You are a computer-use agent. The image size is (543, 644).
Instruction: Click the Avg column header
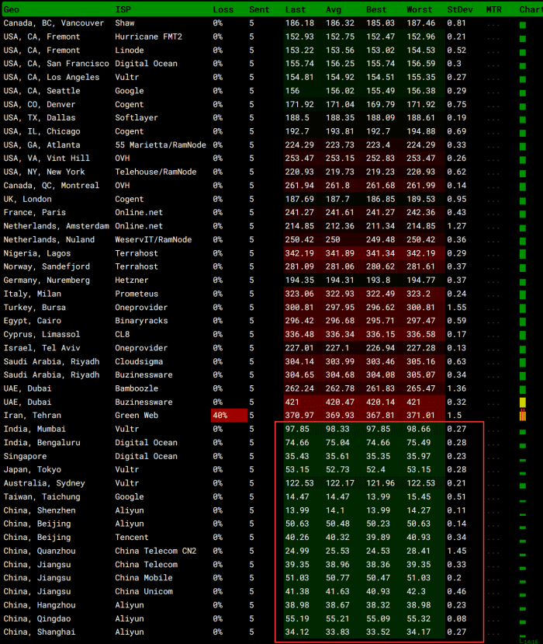pos(334,9)
